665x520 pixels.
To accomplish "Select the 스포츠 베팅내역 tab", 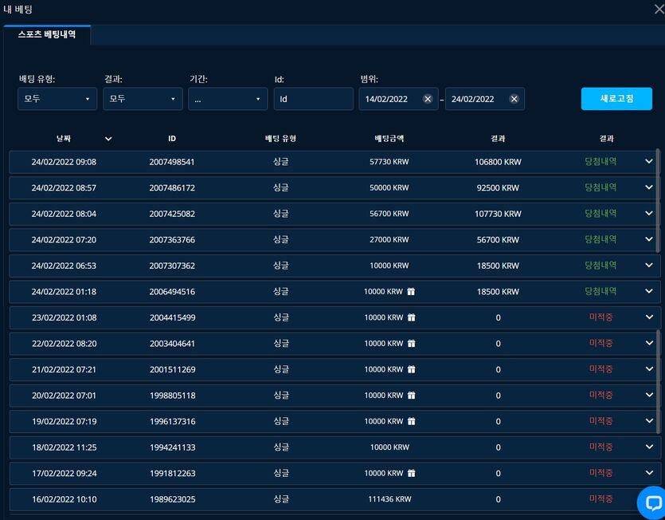I will (x=47, y=34).
